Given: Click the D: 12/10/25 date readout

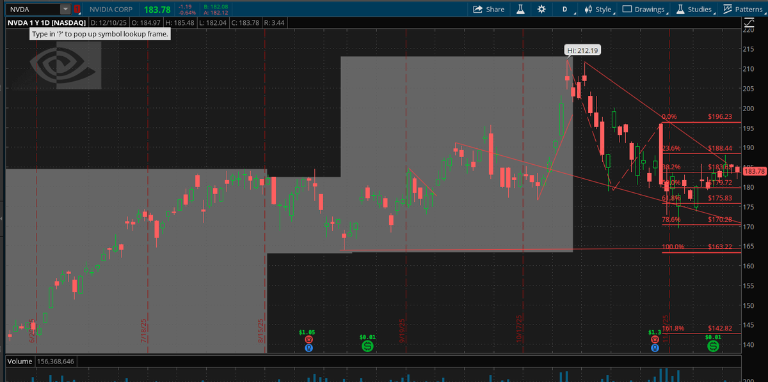Looking at the screenshot, I should point(110,23).
